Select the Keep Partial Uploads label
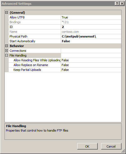126x154 pixels. coord(27,70)
